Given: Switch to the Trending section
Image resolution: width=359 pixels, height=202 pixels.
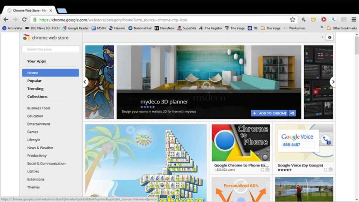Looking at the screenshot, I should (x=35, y=88).
